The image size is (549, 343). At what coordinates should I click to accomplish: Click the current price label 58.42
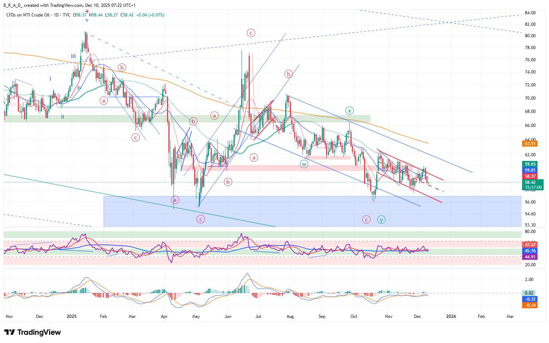[530, 182]
